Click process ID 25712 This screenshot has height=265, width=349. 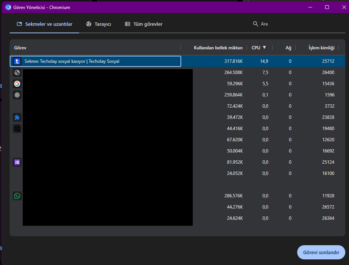click(328, 61)
